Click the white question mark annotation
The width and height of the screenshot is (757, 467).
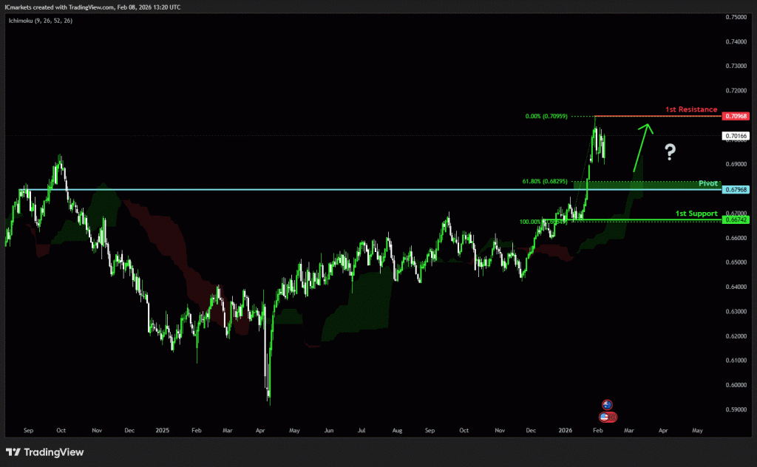pos(670,153)
